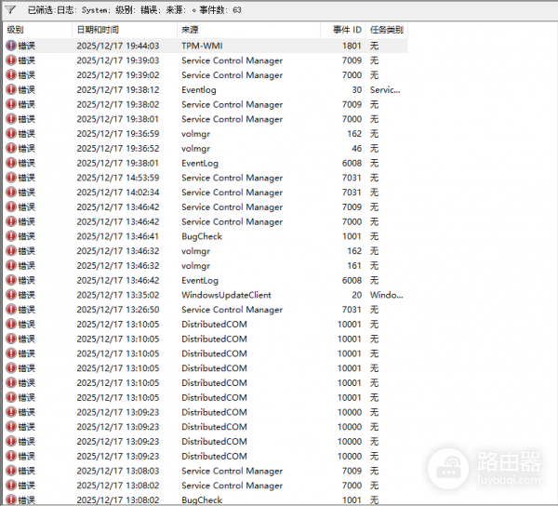This screenshot has height=506, width=558.
Task: Click the 已筛选 filter summary text
Action: (x=135, y=10)
